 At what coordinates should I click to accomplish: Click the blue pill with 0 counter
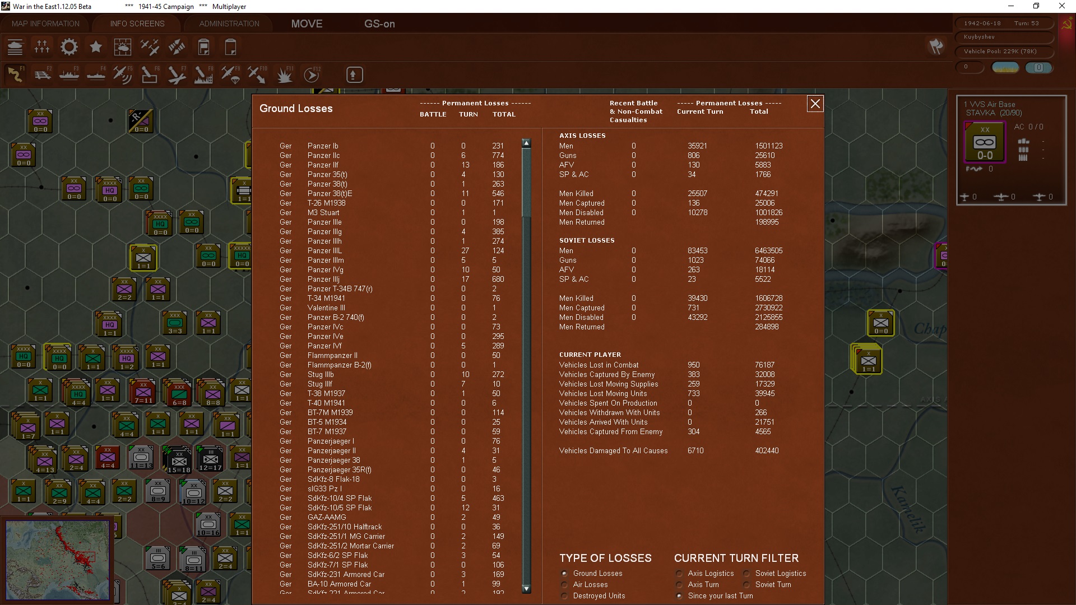tap(1038, 67)
